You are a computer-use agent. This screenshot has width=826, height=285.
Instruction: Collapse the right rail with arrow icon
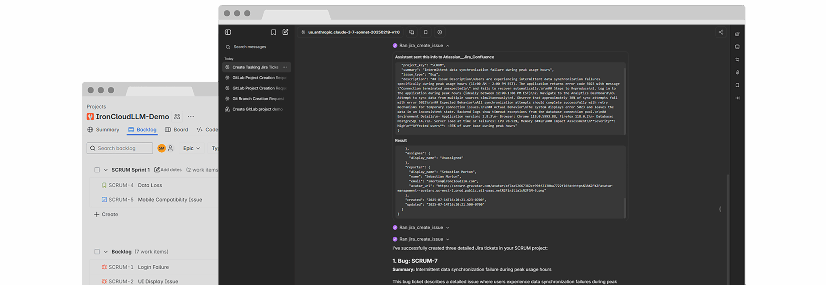737,98
